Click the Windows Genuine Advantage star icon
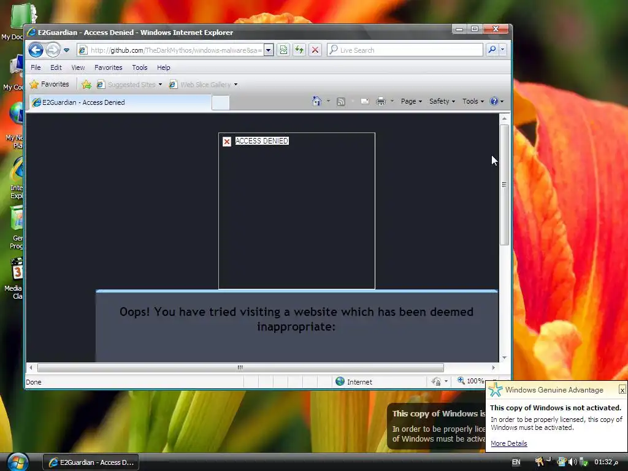Viewport: 628px width, 471px height. coord(496,389)
